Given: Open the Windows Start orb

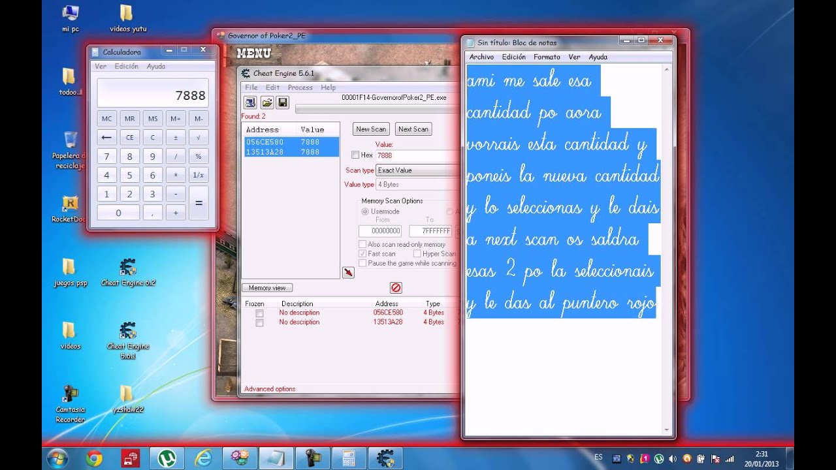Looking at the screenshot, I should coord(57,458).
